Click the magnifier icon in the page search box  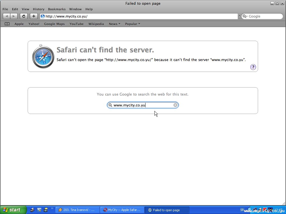(110, 105)
